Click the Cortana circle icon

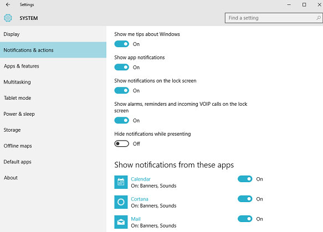point(121,202)
